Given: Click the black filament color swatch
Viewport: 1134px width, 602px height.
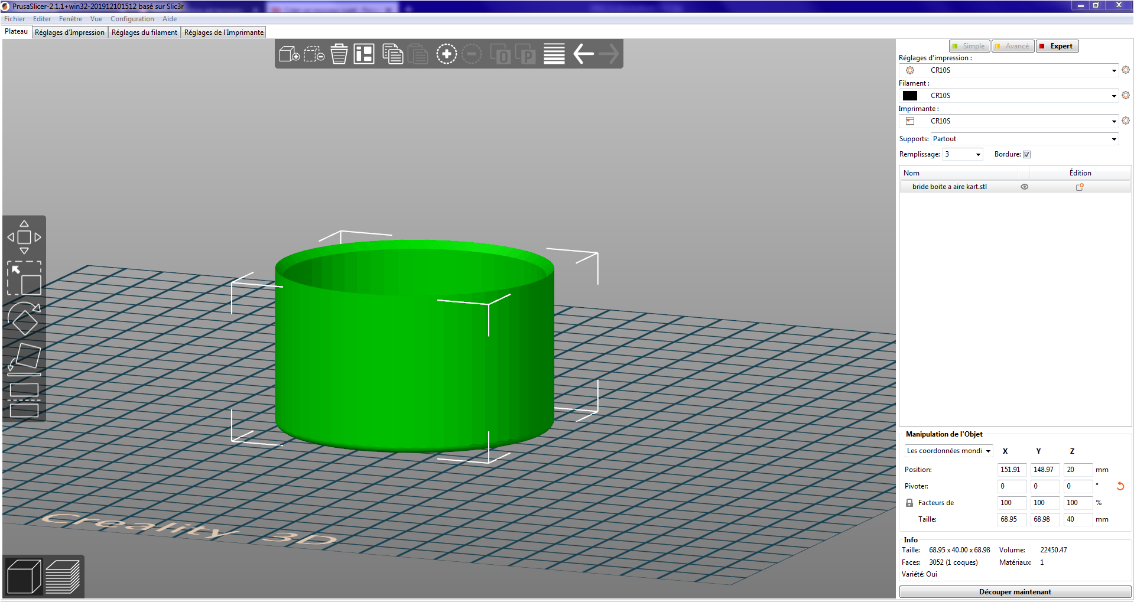Looking at the screenshot, I should click(x=910, y=96).
